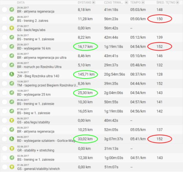Click 145,71 km distance value

click(x=86, y=74)
